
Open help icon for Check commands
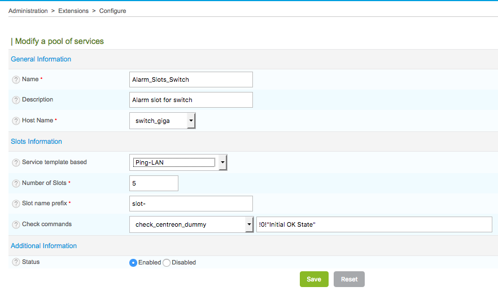tap(16, 224)
